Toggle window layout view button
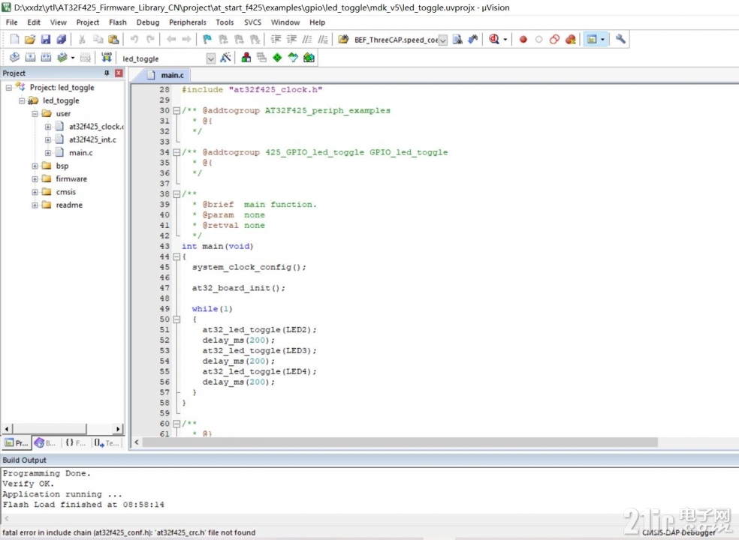Image resolution: width=739 pixels, height=540 pixels. point(592,40)
